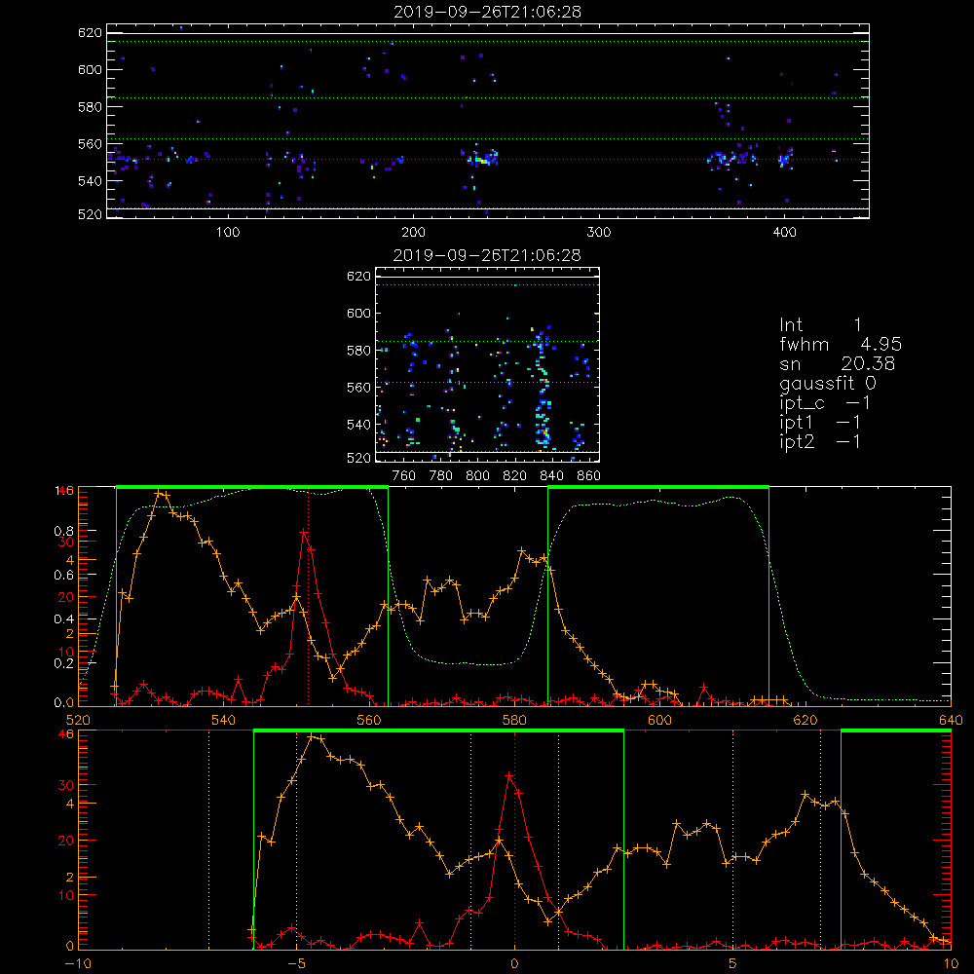
Task: Click x-axis label 5 of the bottom plot
Action: pyautogui.click(x=733, y=963)
